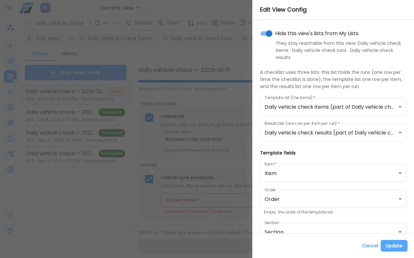Viewport: 414px width, 258px height.
Task: Open the puzzle piece icon in the sidebar
Action: pyautogui.click(x=10, y=138)
